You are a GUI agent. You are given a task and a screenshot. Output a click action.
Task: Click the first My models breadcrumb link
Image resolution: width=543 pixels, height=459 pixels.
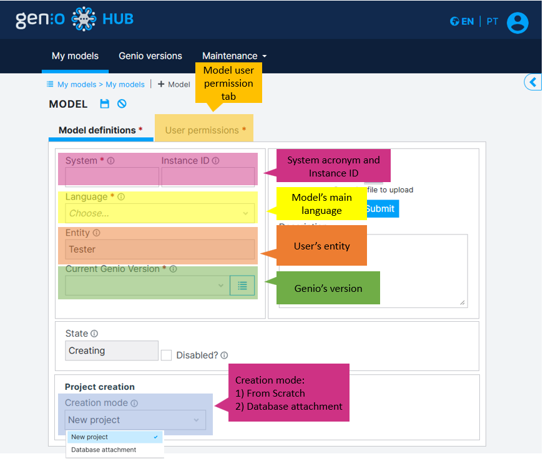click(x=77, y=84)
